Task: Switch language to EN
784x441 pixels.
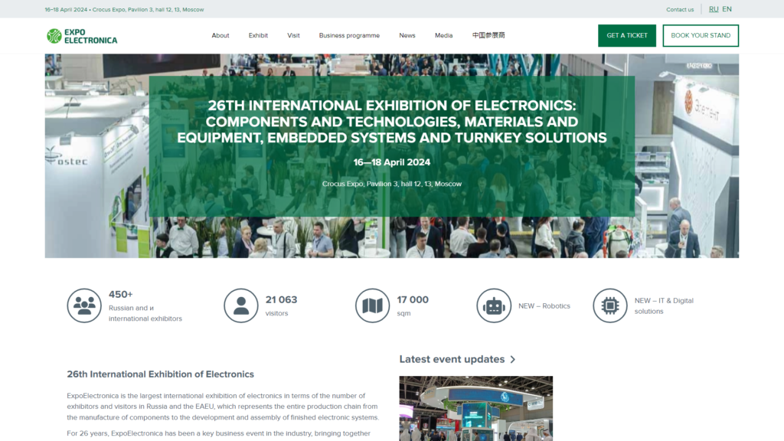Action: tap(727, 9)
